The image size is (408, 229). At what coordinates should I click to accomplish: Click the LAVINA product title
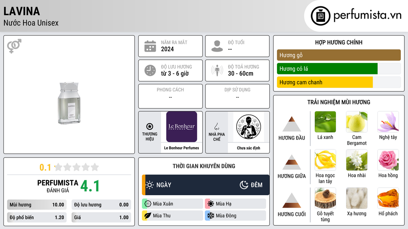click(22, 11)
